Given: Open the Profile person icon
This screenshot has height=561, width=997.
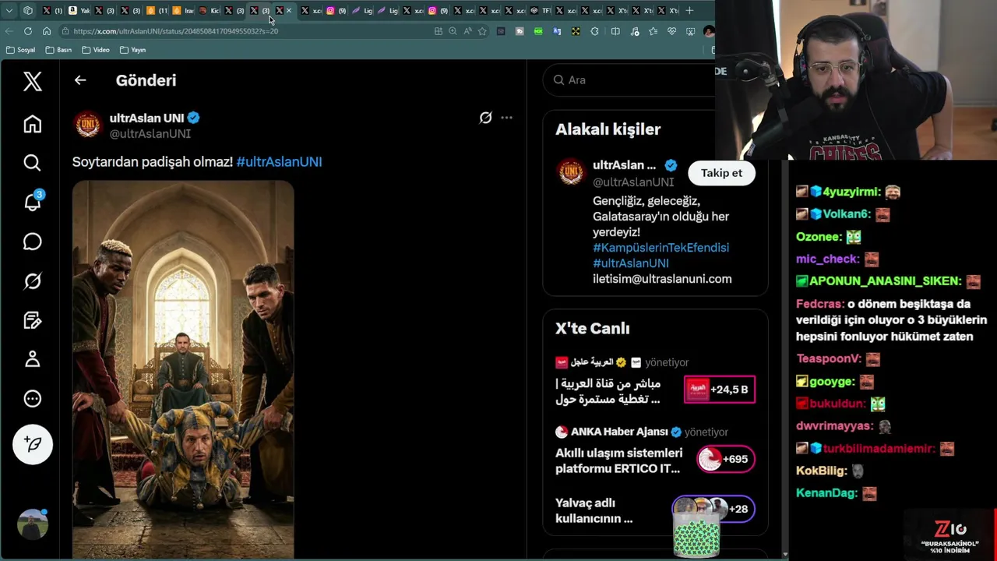Looking at the screenshot, I should [x=32, y=359].
